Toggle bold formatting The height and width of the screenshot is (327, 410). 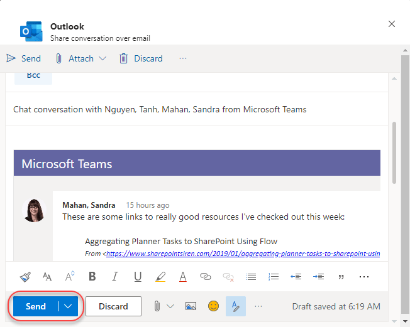coord(92,276)
